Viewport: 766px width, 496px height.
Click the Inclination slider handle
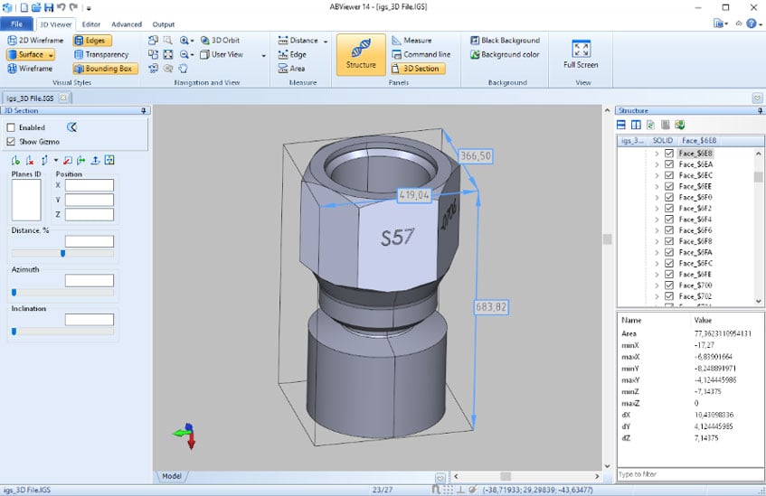coord(14,332)
